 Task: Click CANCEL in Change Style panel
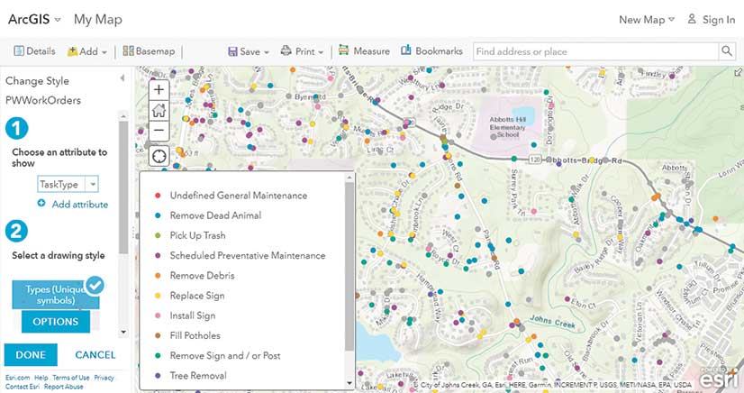pyautogui.click(x=95, y=355)
